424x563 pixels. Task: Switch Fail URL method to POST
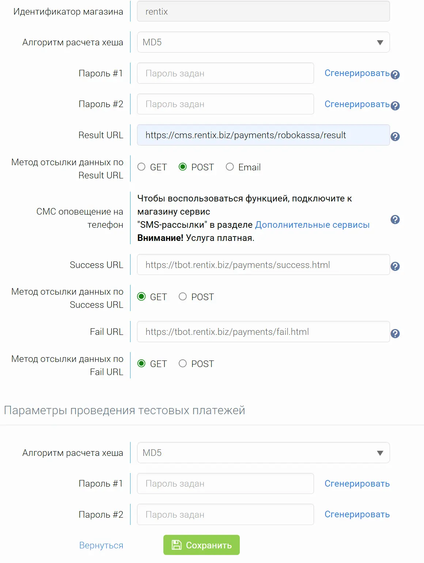pos(182,363)
